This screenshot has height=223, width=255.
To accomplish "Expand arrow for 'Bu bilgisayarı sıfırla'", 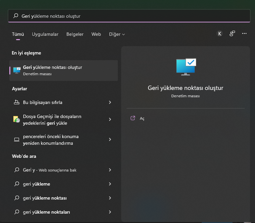I will pos(110,102).
